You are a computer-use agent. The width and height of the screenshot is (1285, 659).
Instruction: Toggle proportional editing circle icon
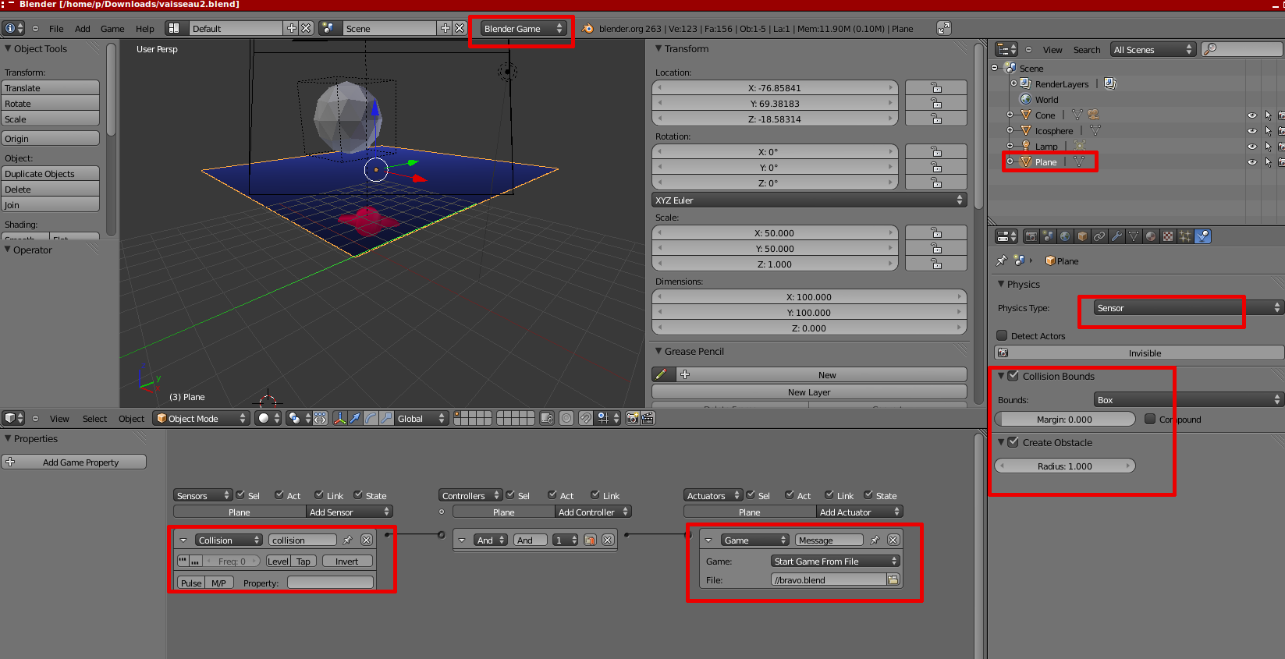pos(566,419)
